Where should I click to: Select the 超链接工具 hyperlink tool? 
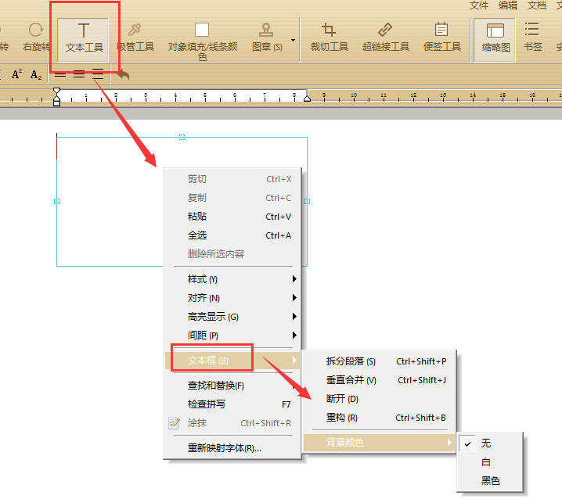coord(385,38)
